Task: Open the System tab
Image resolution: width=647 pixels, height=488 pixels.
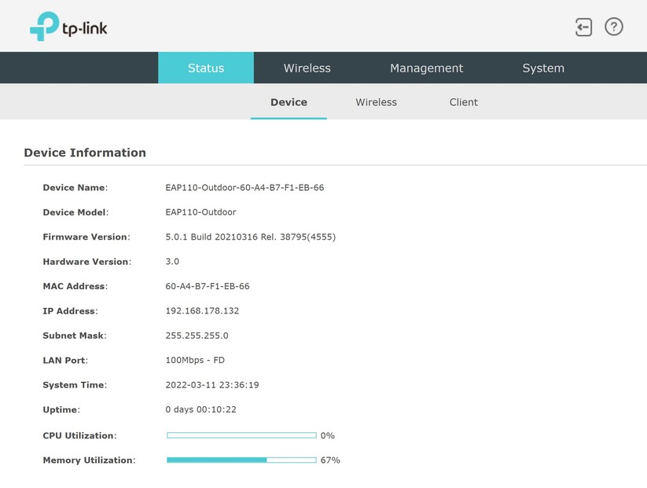Action: tap(543, 68)
